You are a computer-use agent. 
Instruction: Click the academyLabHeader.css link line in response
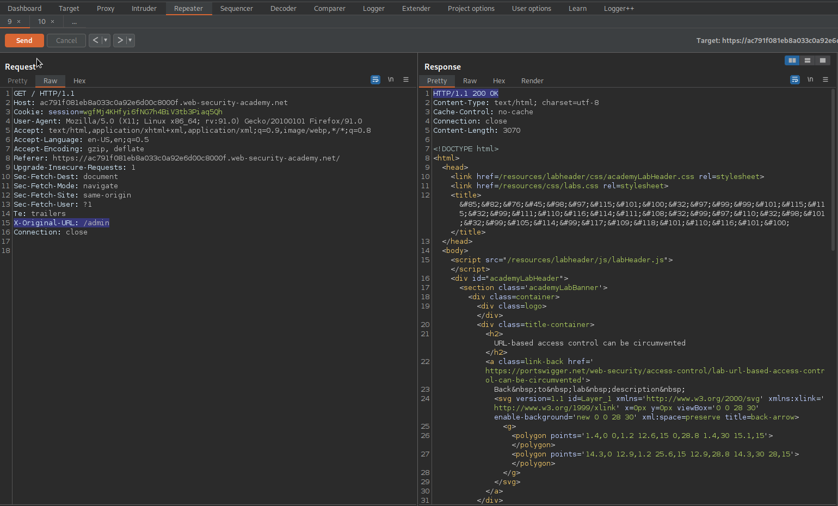point(607,176)
